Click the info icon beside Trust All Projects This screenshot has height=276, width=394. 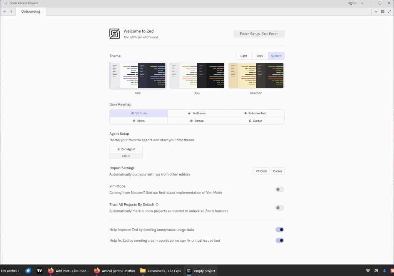coord(157,205)
